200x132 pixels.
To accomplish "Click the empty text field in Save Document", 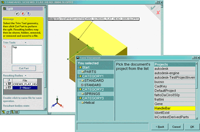I will pos(113,127).
